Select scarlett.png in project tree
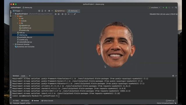The image size is (186, 105). coord(22,40)
